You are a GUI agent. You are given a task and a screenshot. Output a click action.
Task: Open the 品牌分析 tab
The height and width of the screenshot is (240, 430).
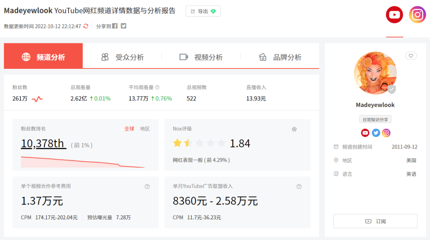pos(280,57)
